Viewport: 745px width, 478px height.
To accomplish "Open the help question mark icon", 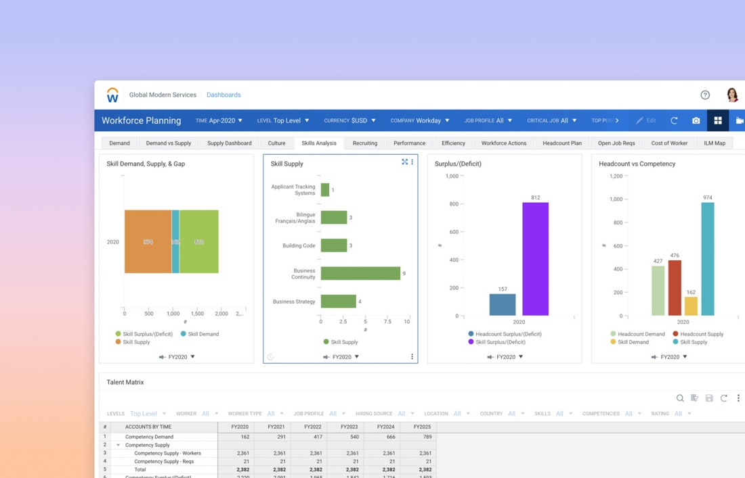I will 705,95.
